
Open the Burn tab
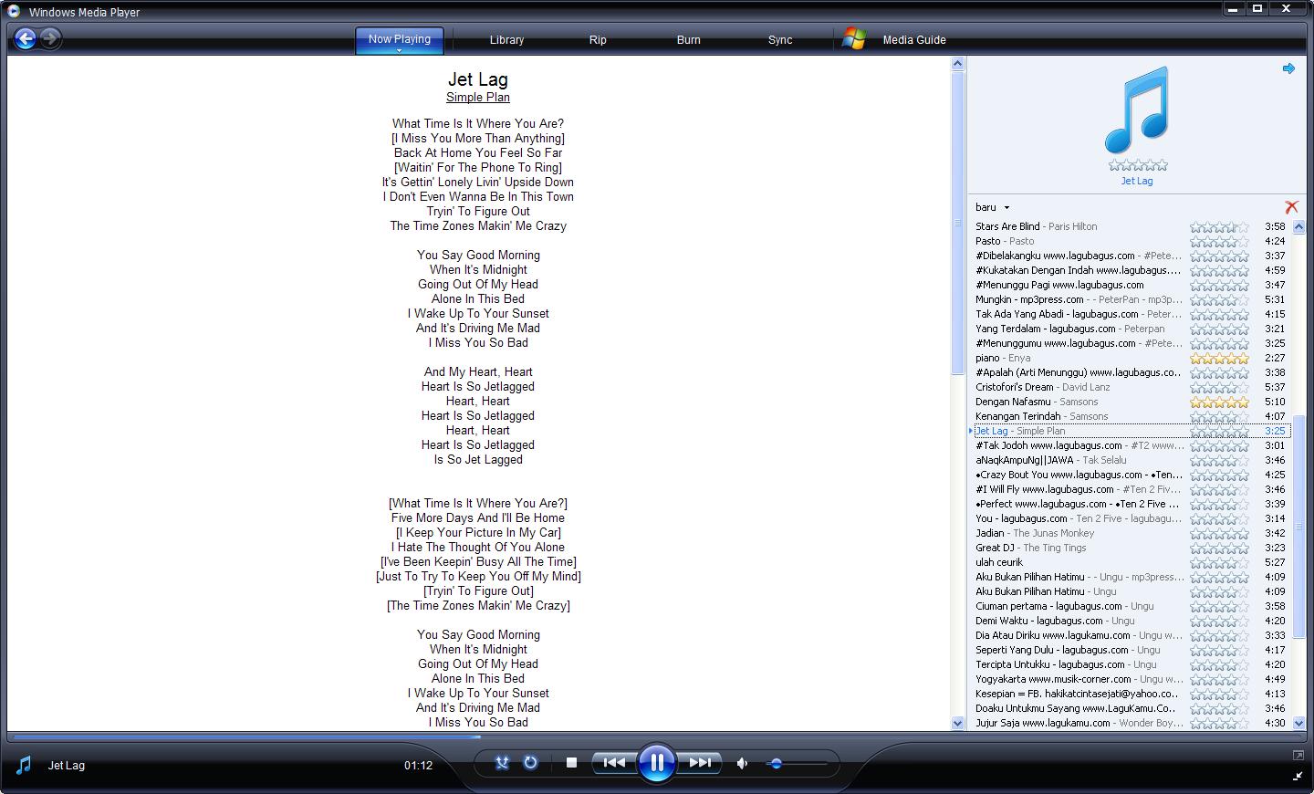tap(689, 40)
